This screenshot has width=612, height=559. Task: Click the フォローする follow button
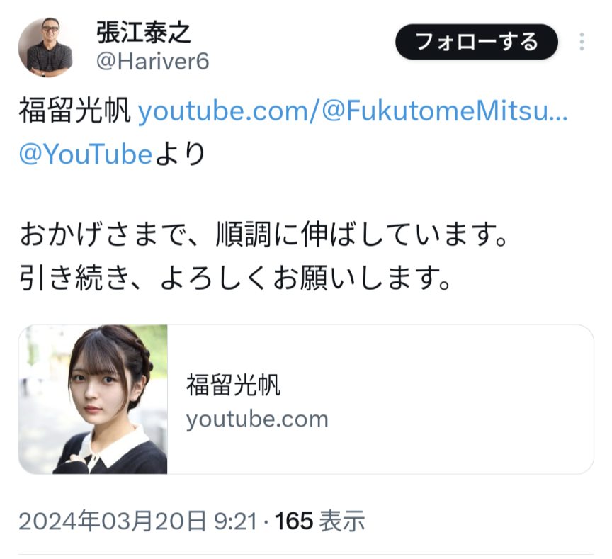(x=477, y=42)
